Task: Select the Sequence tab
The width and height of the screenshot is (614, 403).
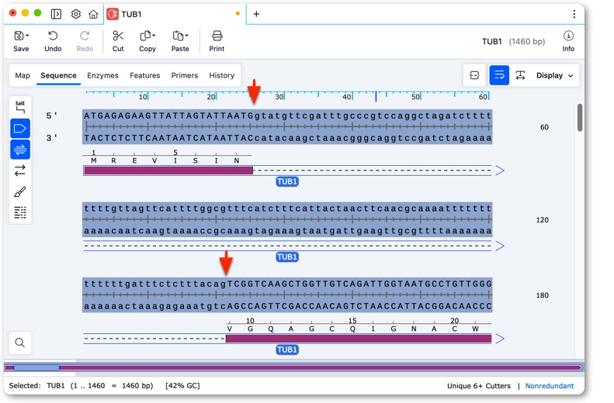Action: 58,75
